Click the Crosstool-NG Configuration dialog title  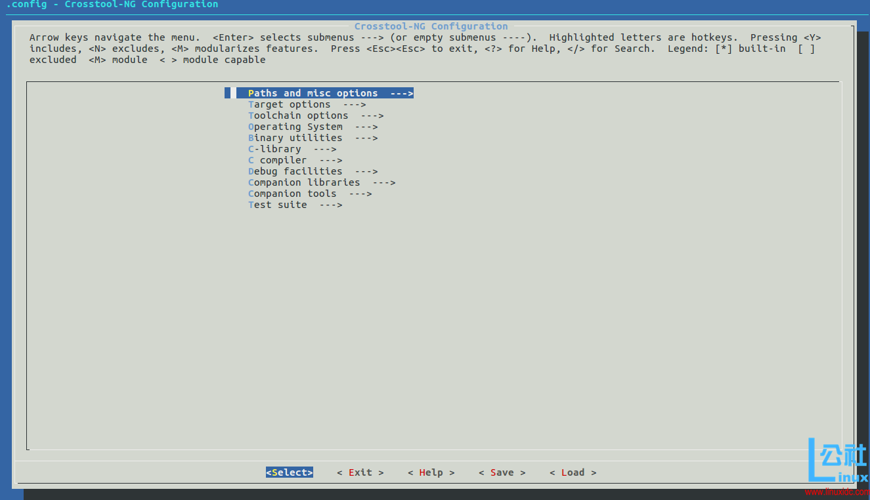[x=431, y=26]
